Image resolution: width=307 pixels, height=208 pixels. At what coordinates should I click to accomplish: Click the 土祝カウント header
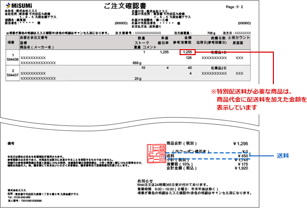[x=239, y=38]
